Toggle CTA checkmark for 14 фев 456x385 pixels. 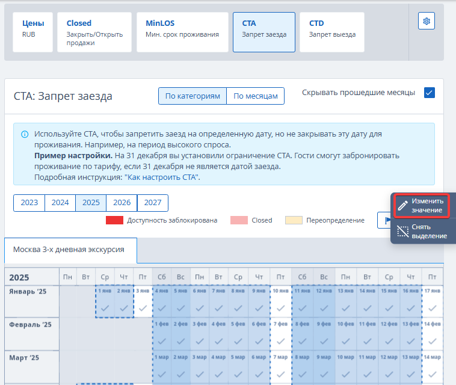click(x=433, y=341)
